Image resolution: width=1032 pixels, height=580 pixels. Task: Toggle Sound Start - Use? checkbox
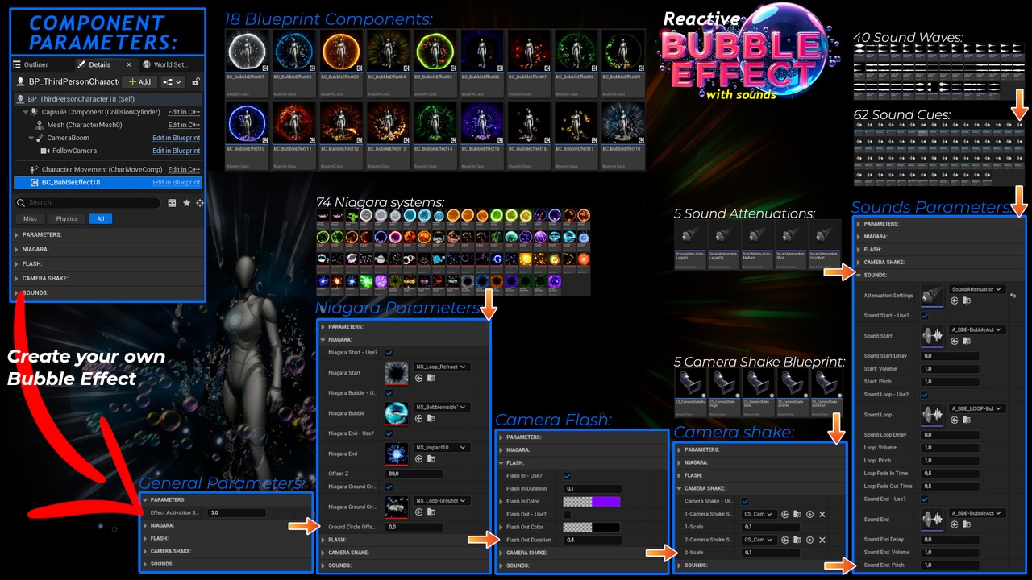(925, 316)
